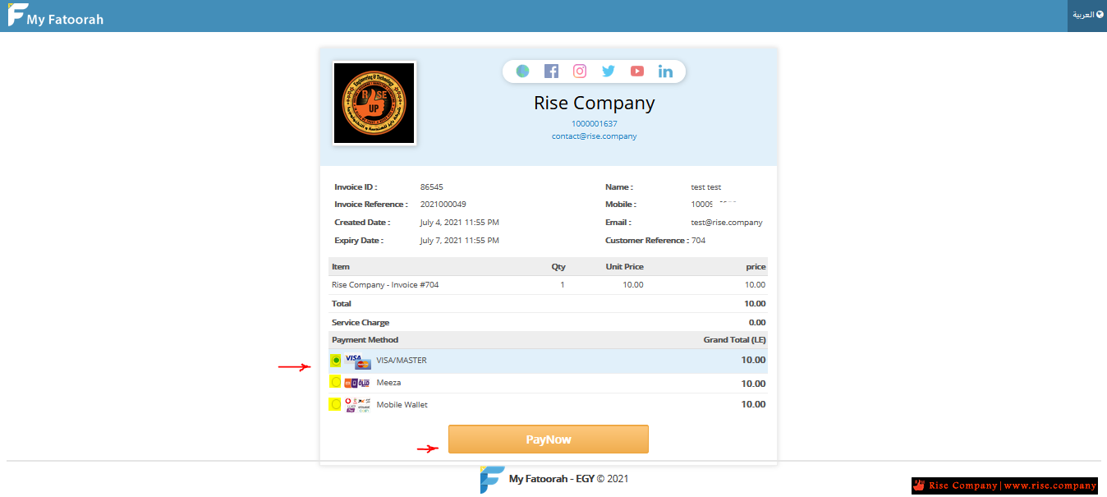
Task: Open the contact@rise.company email link
Action: pos(595,136)
